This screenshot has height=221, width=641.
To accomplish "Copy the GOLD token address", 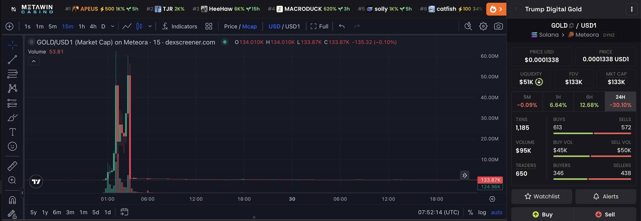I will tap(571, 26).
